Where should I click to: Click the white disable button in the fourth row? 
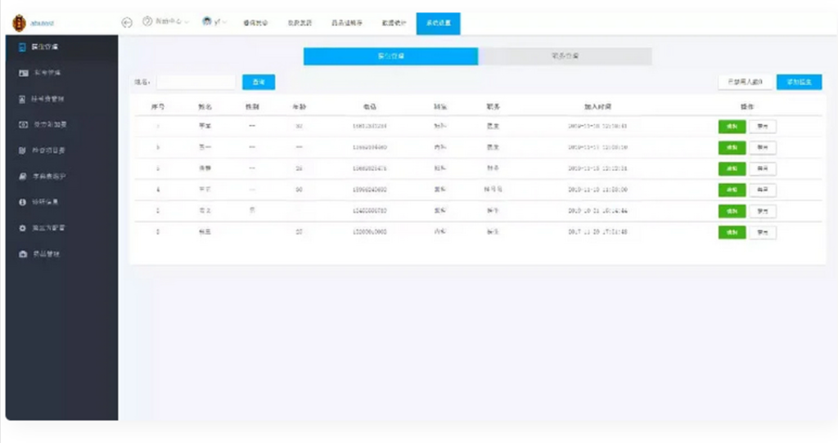[x=763, y=190]
